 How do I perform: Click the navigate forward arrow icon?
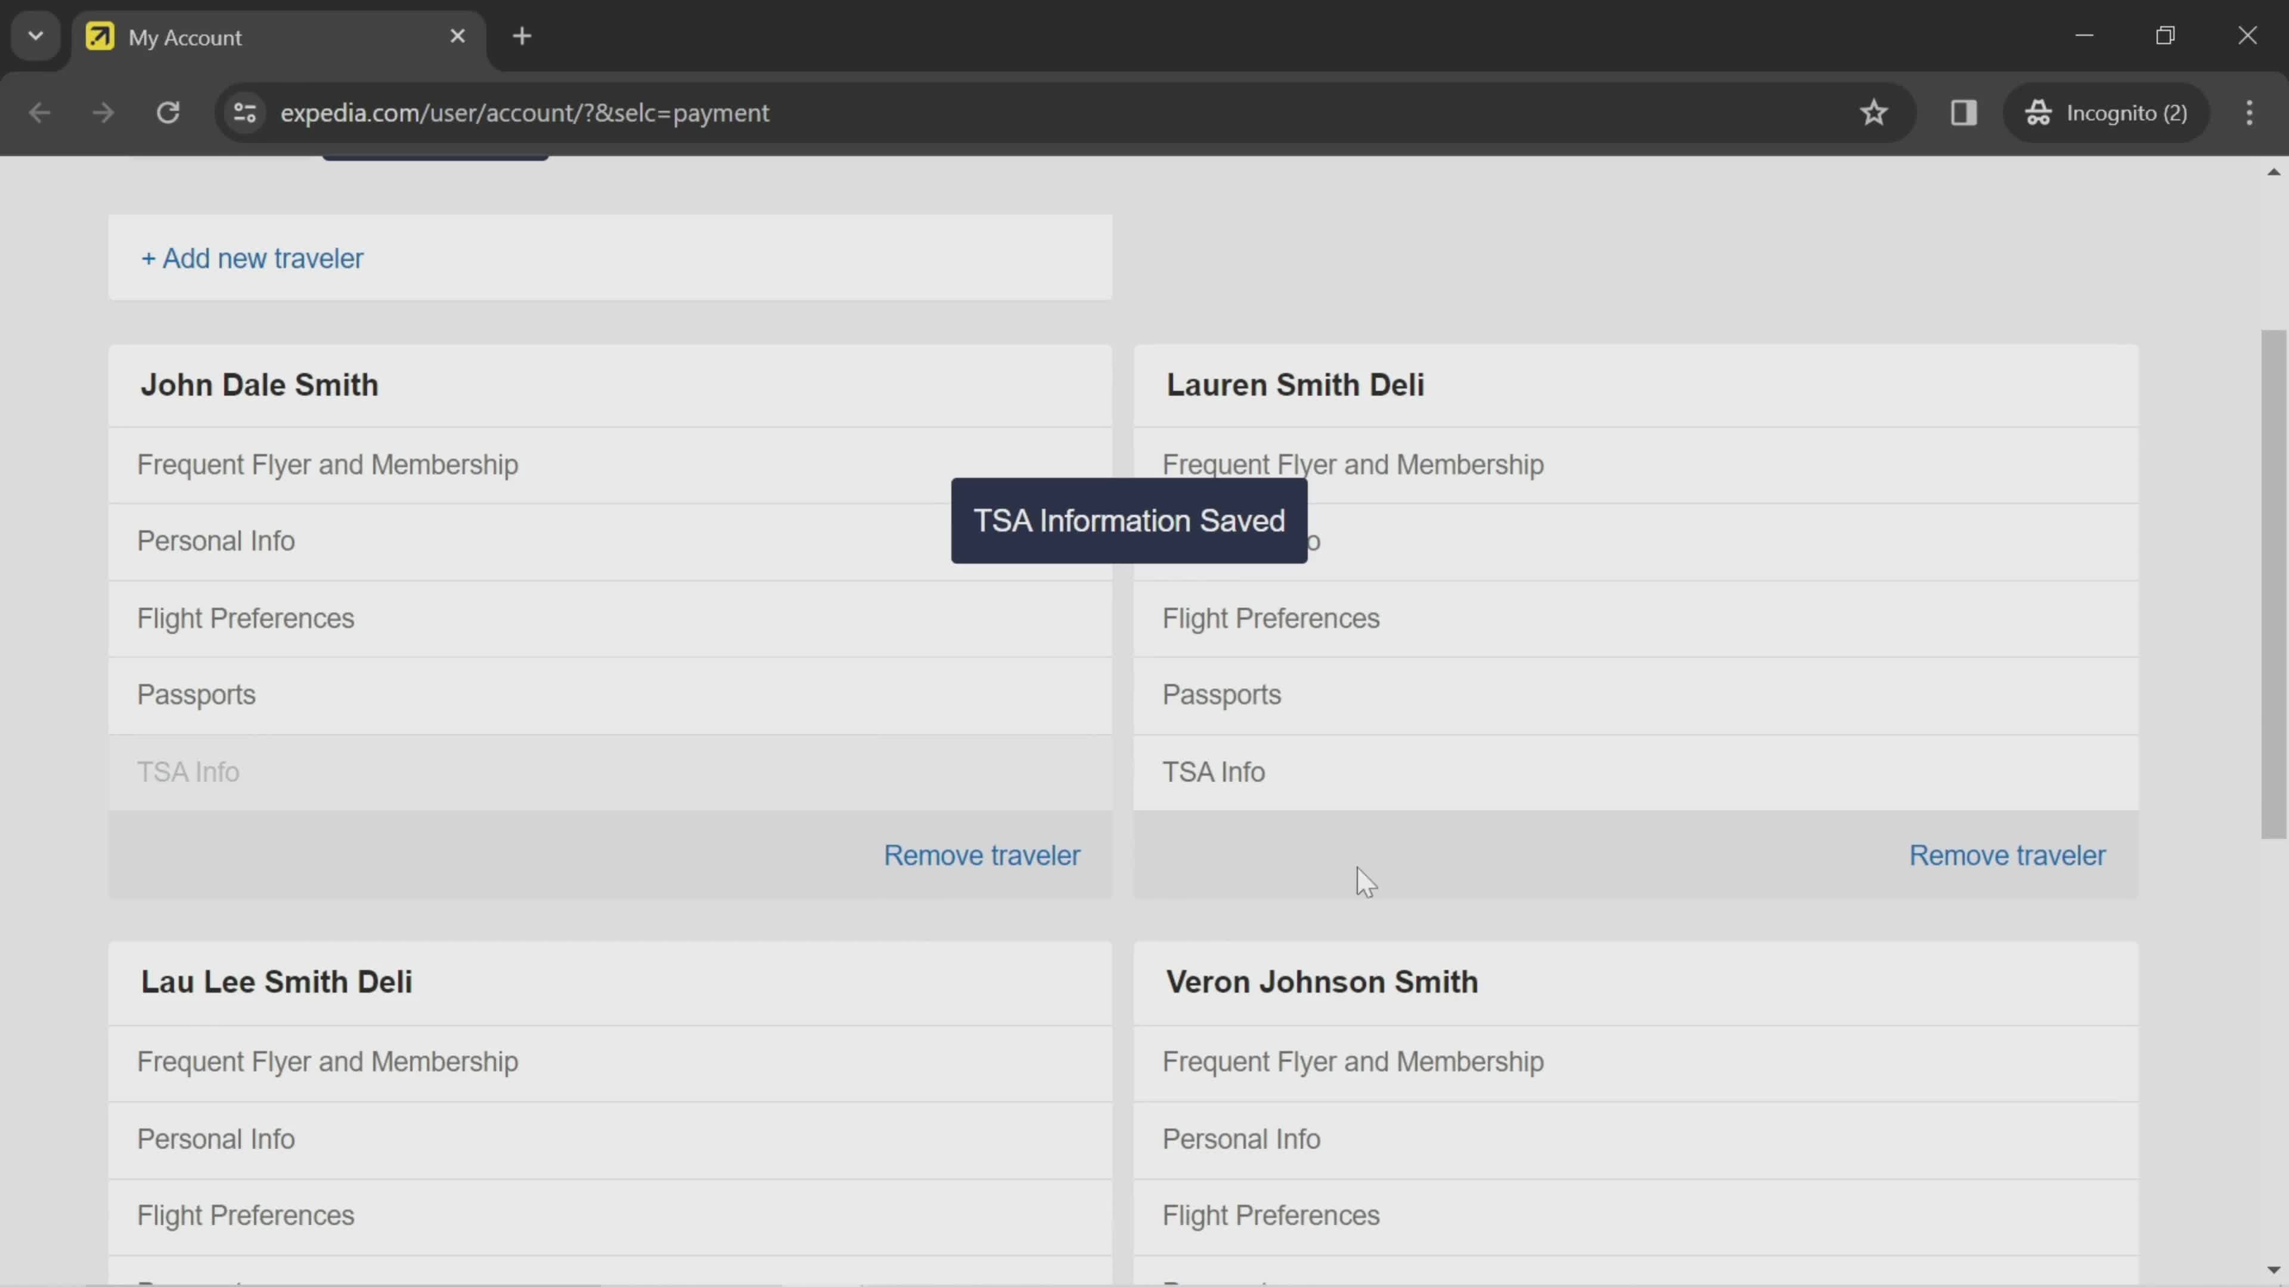click(102, 111)
